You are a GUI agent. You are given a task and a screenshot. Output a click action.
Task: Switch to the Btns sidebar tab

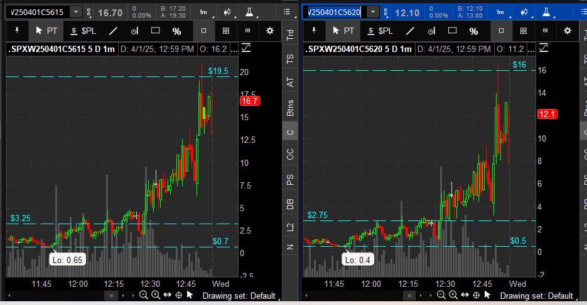click(290, 108)
